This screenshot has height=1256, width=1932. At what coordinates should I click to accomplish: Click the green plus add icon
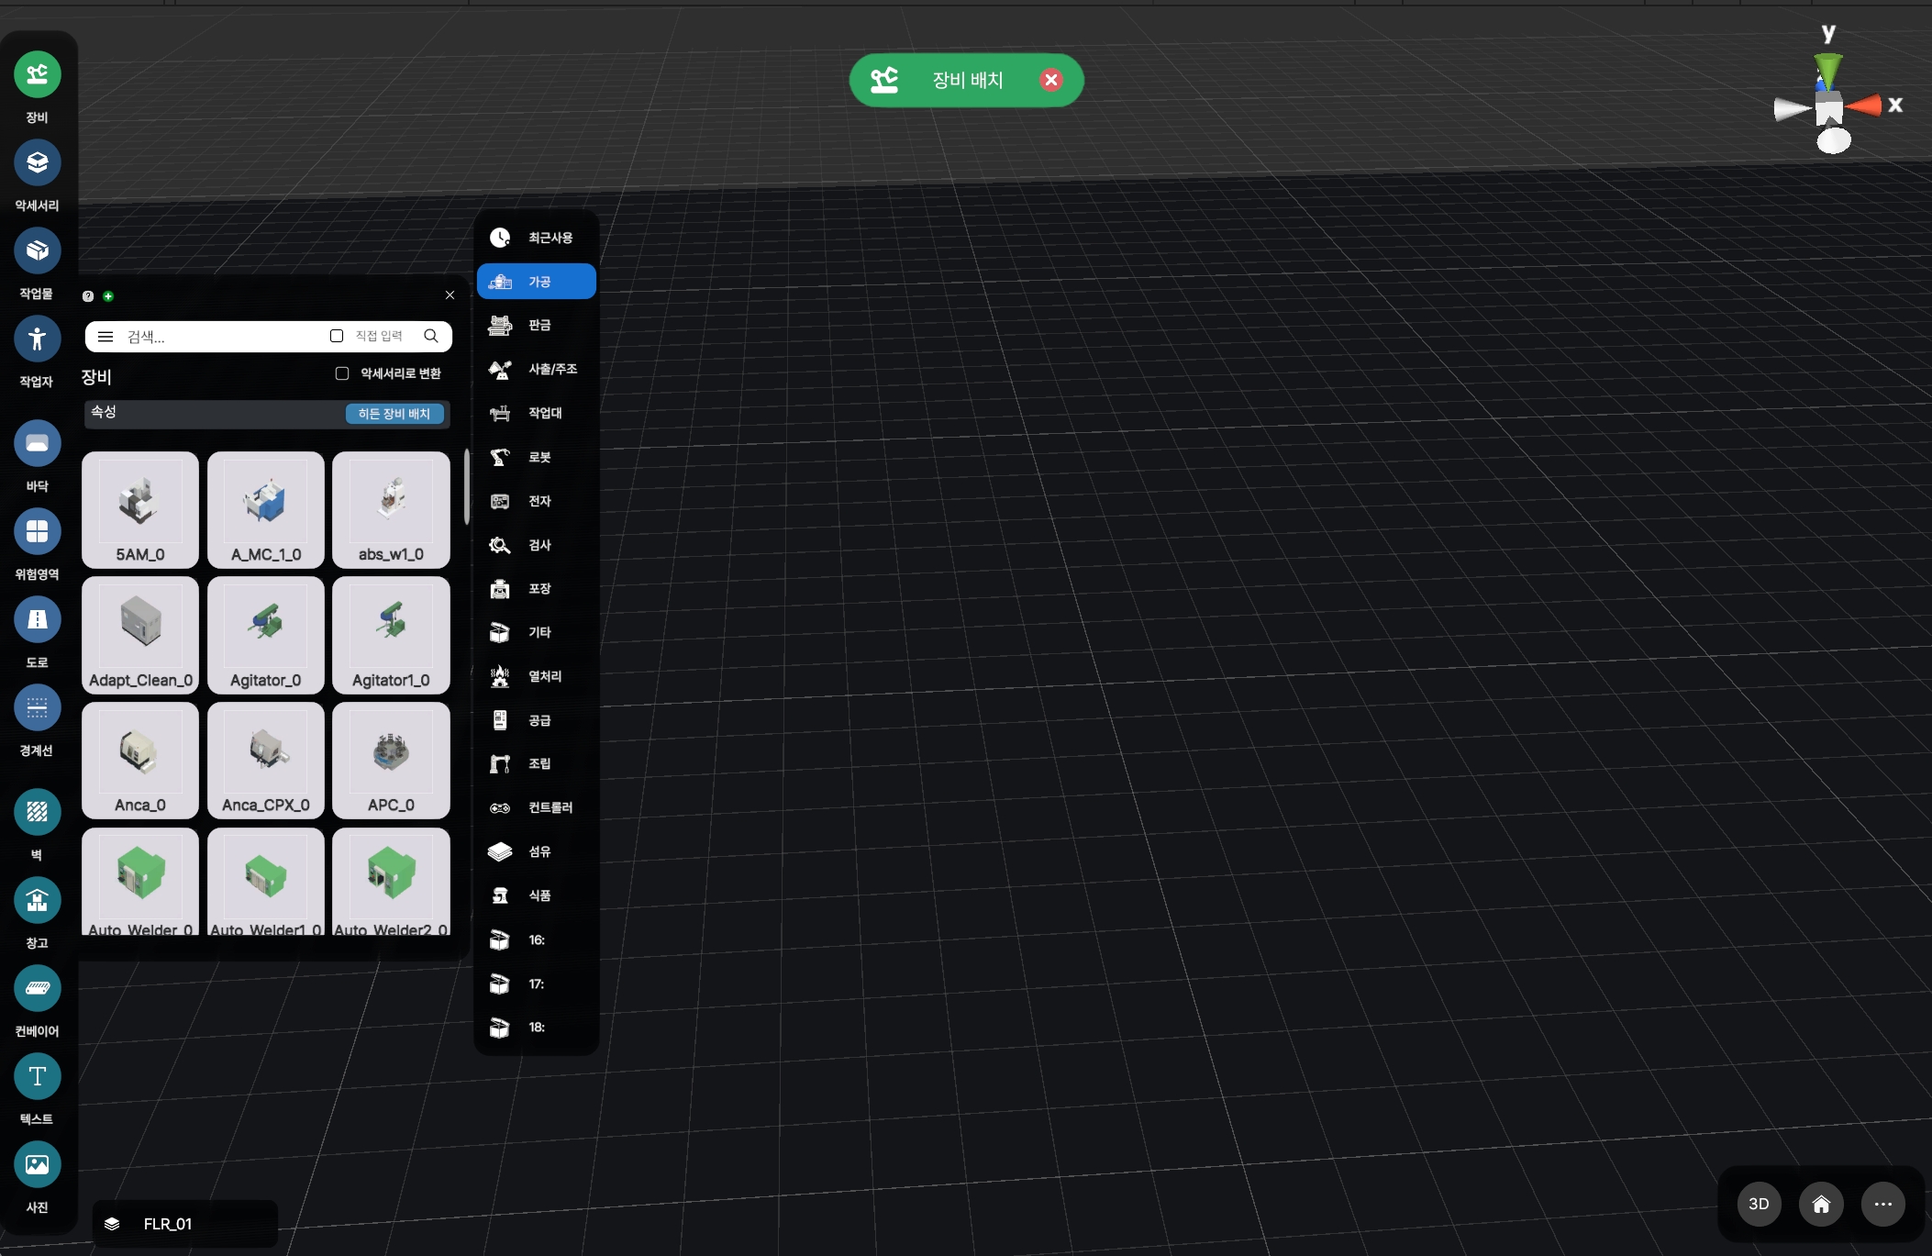click(108, 296)
